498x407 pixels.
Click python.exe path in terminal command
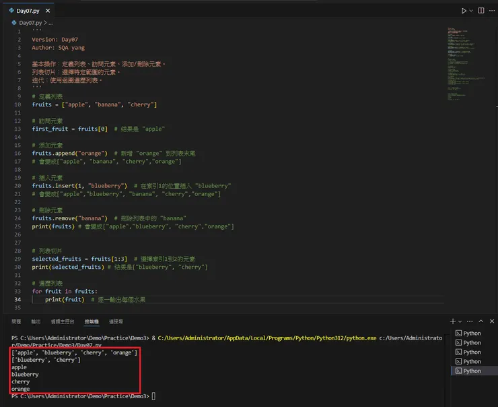click(266, 338)
